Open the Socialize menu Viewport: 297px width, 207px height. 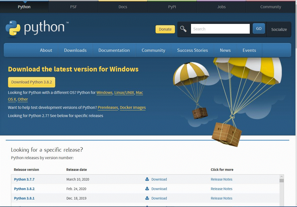[x=279, y=29]
